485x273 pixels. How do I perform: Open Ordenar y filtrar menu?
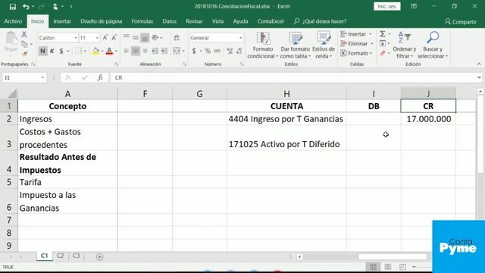(x=404, y=45)
